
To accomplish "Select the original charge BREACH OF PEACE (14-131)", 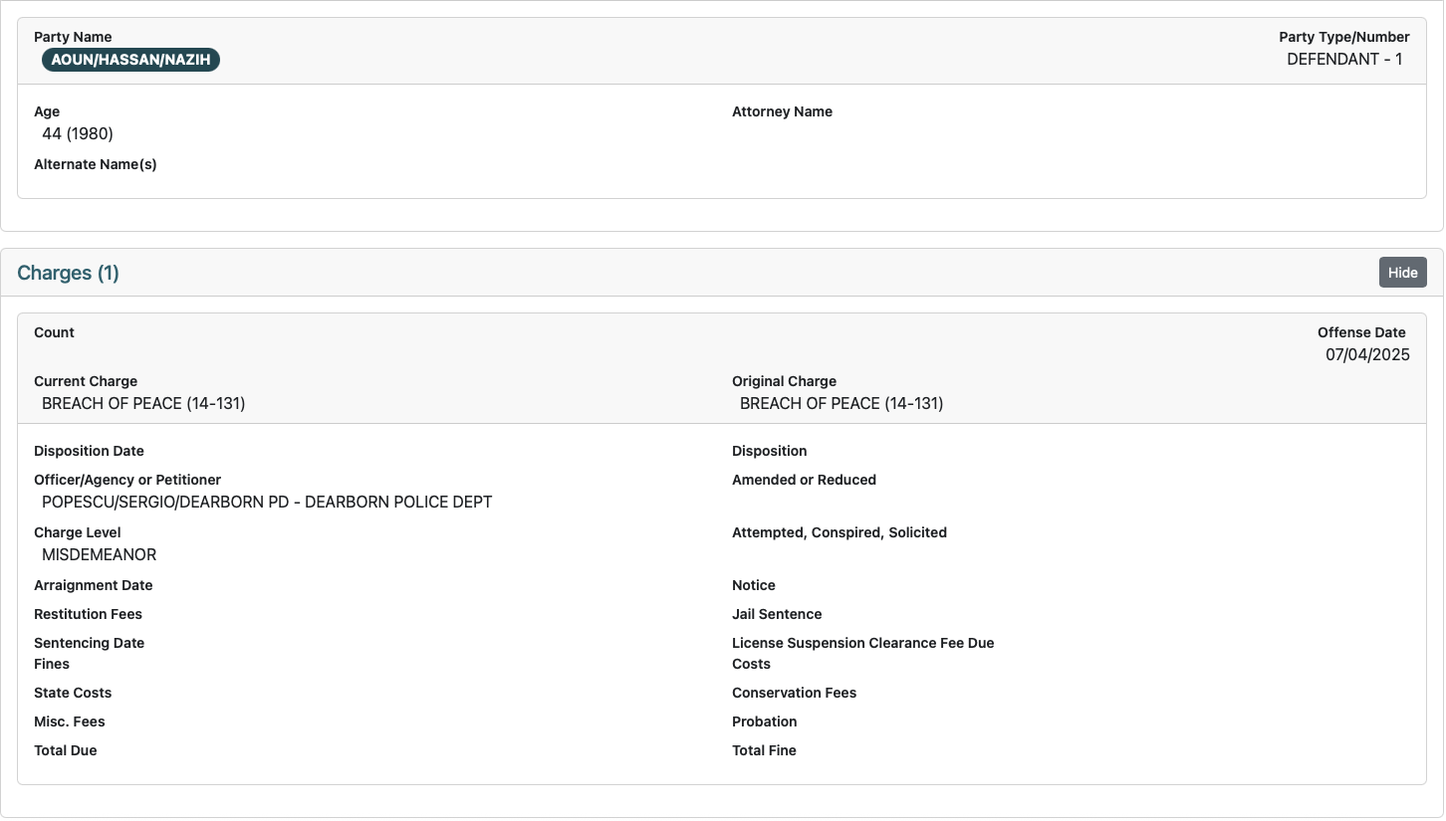I will pyautogui.click(x=841, y=403).
